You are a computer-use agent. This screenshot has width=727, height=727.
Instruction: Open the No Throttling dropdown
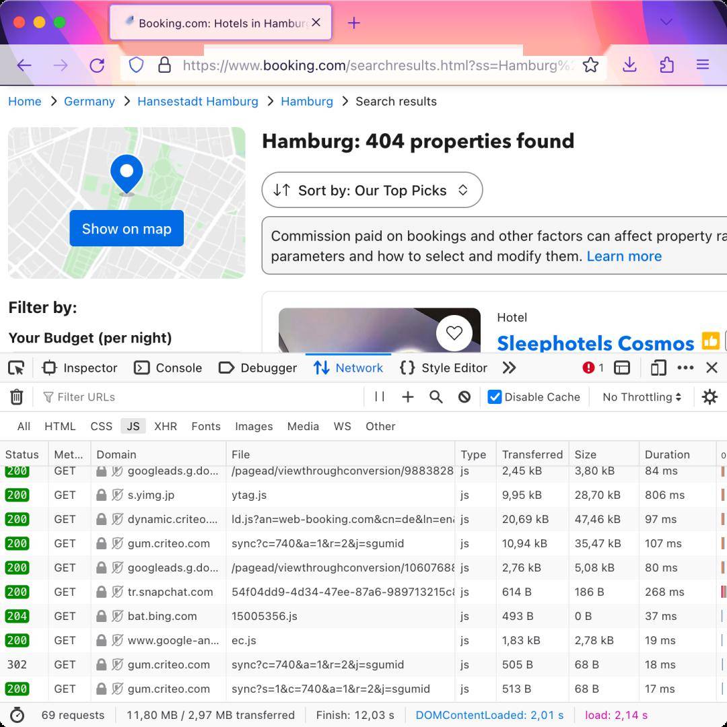(641, 396)
